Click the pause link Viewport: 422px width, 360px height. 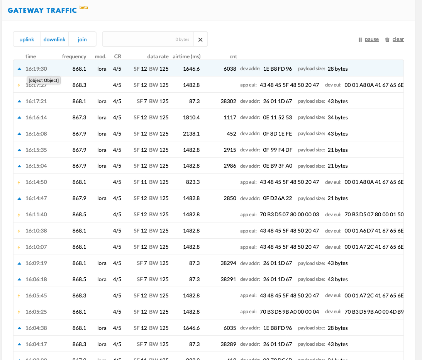(372, 39)
